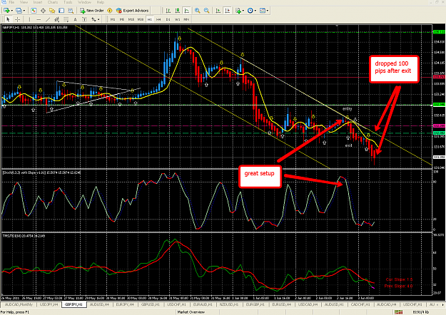Select the M15 timeframe button
Image resolution: width=446 pixels, height=315 pixels.
point(131,19)
